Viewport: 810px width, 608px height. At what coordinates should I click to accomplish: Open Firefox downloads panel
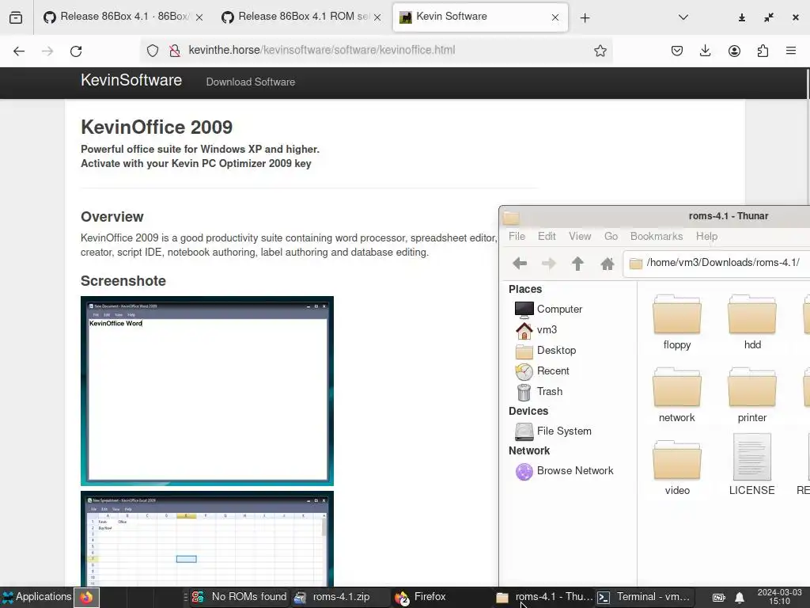[x=705, y=51]
